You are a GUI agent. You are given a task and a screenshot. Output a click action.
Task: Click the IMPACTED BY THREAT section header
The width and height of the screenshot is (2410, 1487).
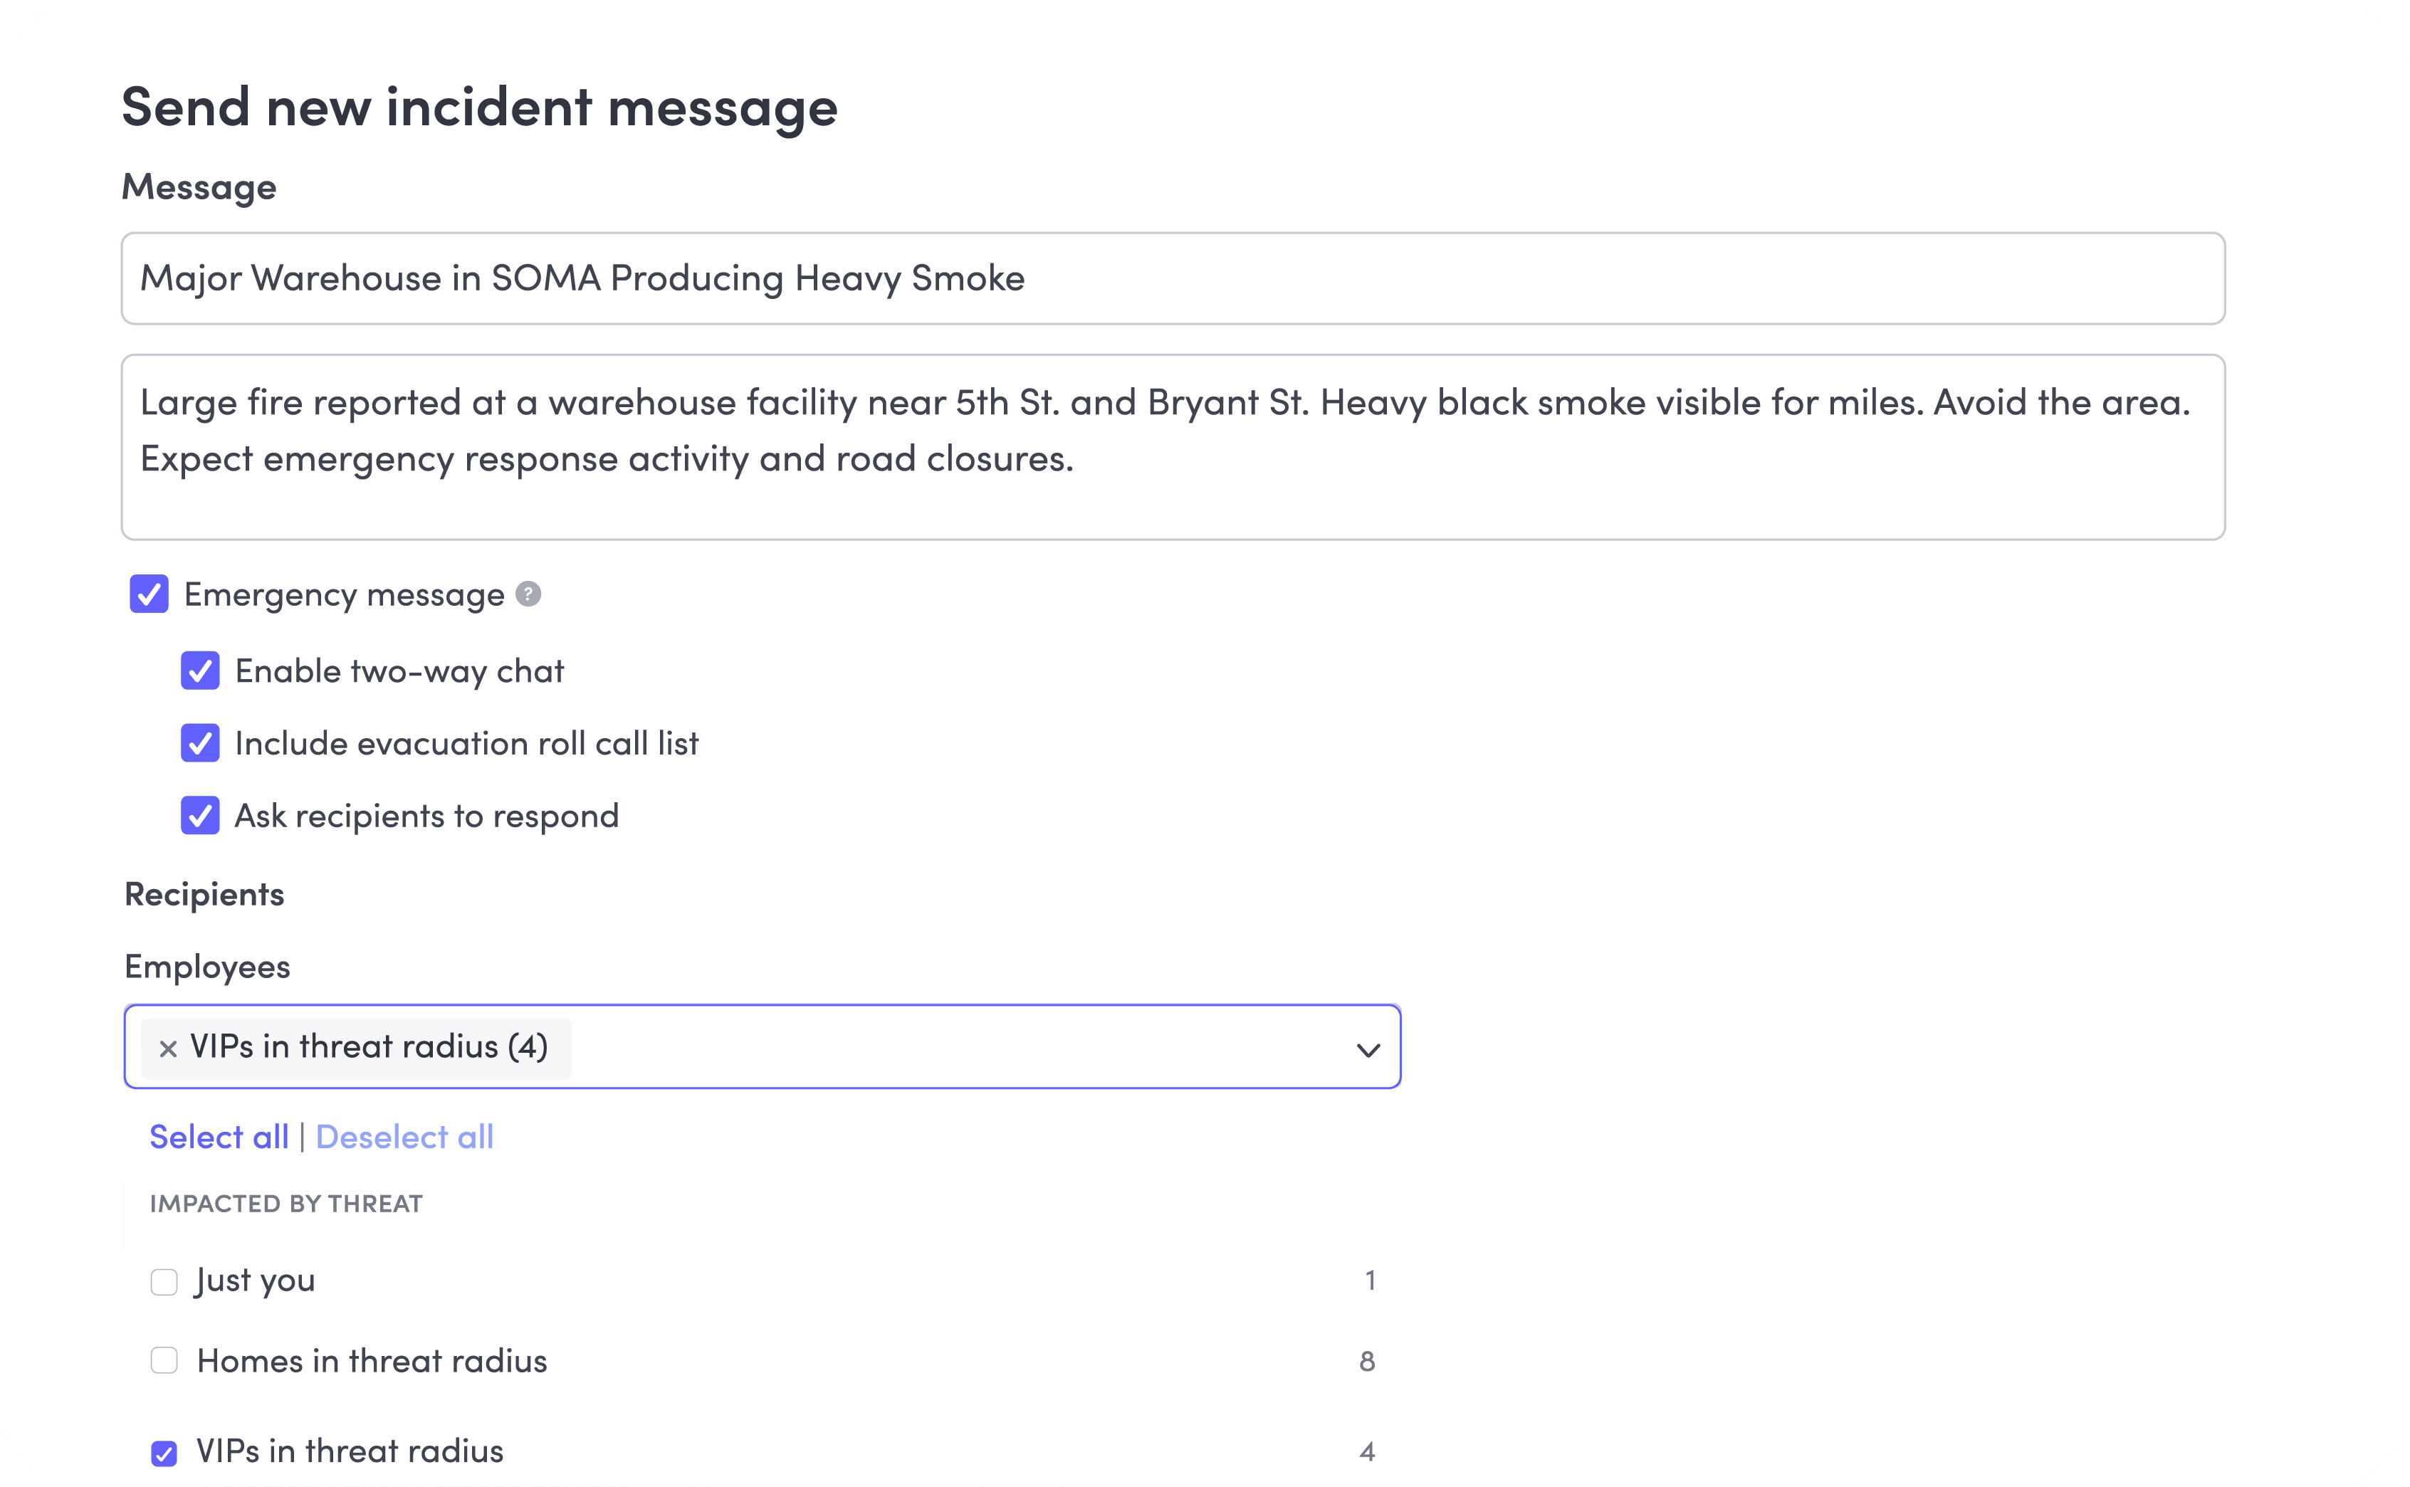(x=286, y=1204)
